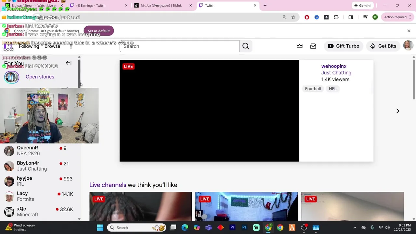Image resolution: width=416 pixels, height=234 pixels.
Task: Open BbyLon4r channel in sidebar
Action: pos(40,166)
